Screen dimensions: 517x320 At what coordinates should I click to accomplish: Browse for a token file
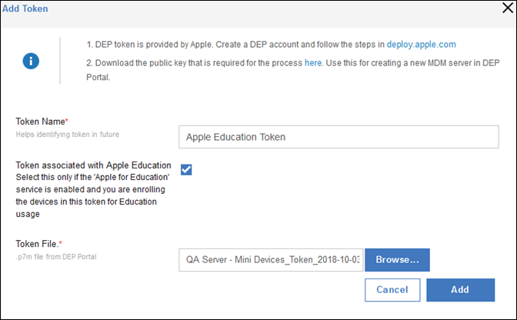click(397, 260)
